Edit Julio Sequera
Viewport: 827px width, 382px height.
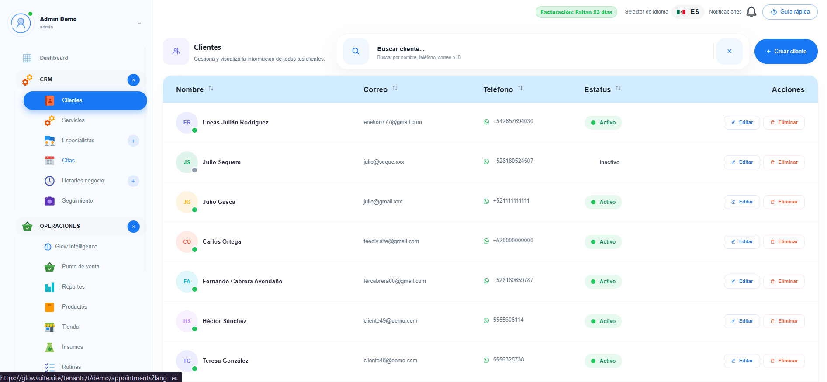click(742, 162)
